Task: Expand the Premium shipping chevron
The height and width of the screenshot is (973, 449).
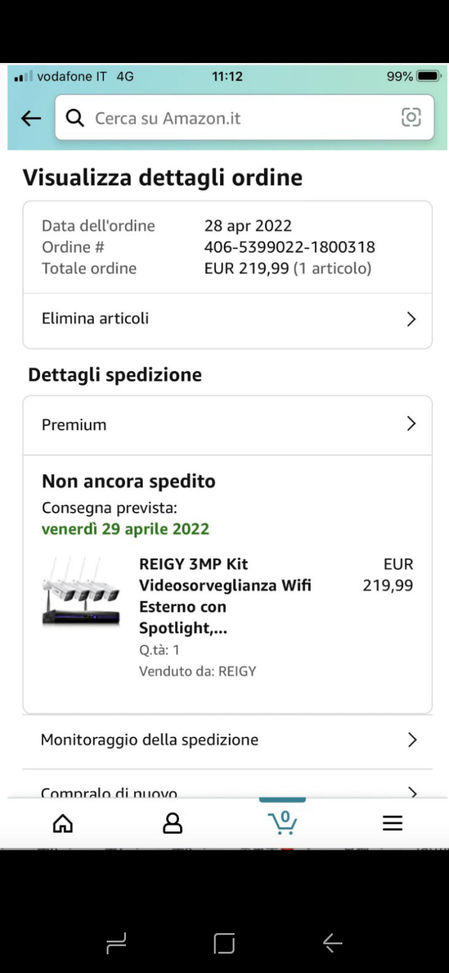Action: click(x=411, y=424)
